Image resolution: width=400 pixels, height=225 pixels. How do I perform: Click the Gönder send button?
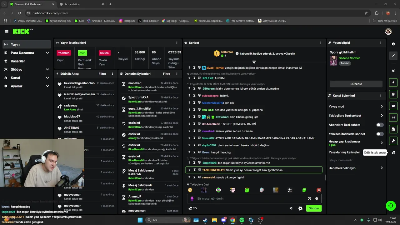point(314,208)
